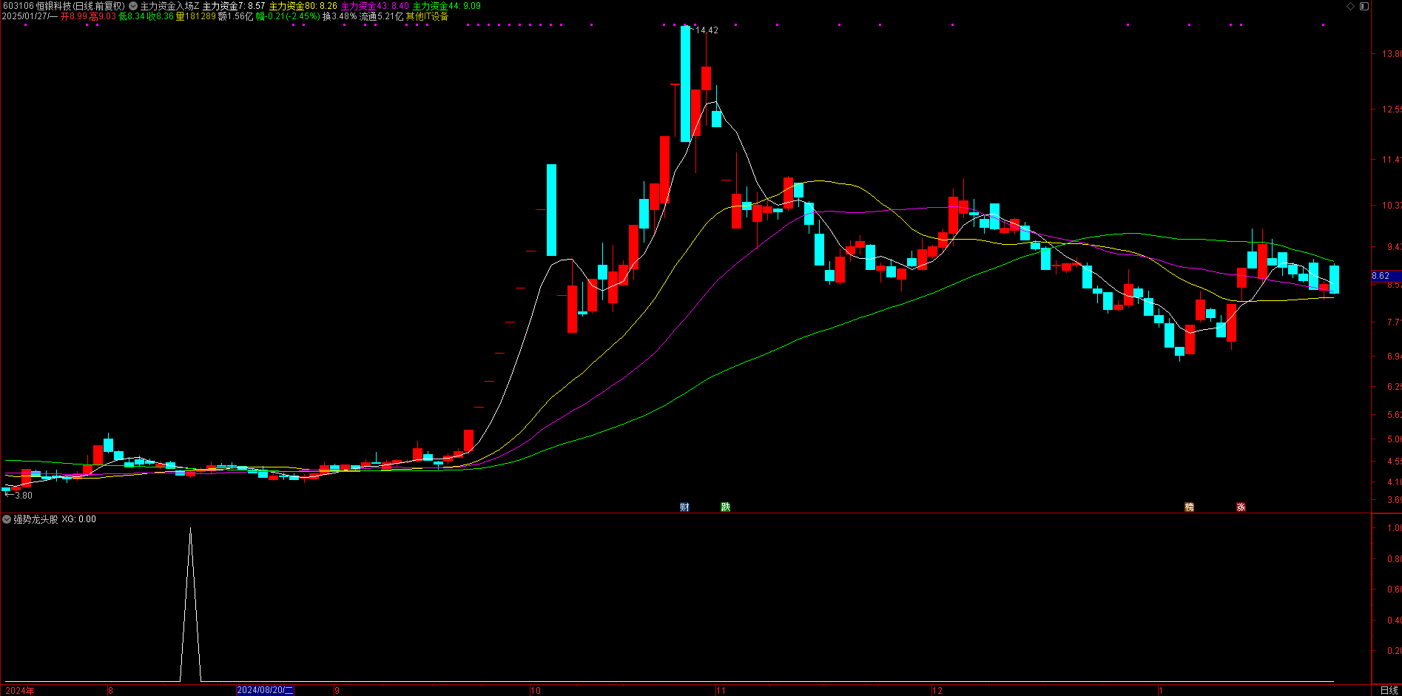Screen dimensions: 1402x696
Task: Click the 主力资金80: 8.26 indicator value
Action: point(303,6)
